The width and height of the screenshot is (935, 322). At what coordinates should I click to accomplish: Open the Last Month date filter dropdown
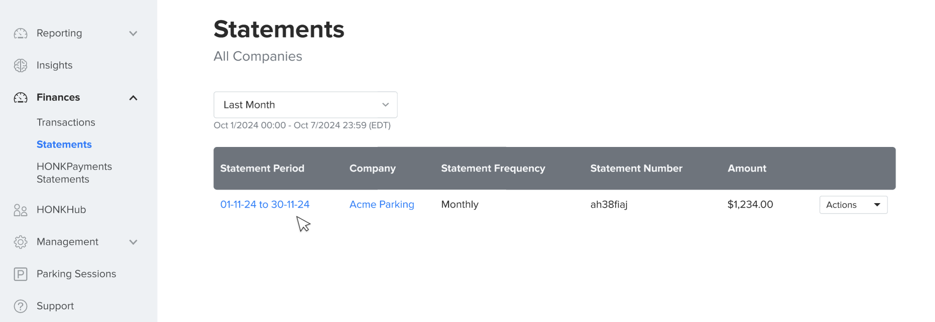click(x=305, y=105)
